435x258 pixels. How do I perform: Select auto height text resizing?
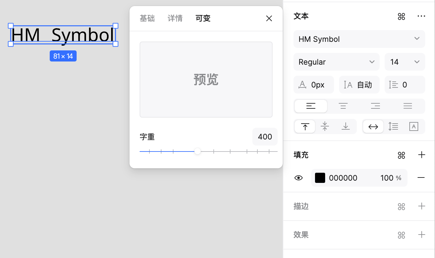(393, 126)
